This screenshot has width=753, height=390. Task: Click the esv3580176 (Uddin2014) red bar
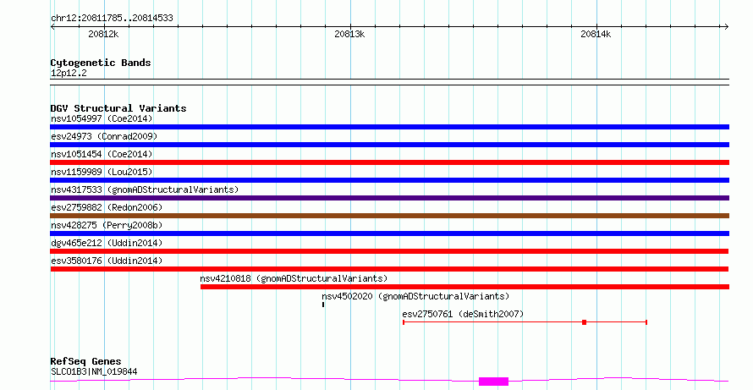389,269
